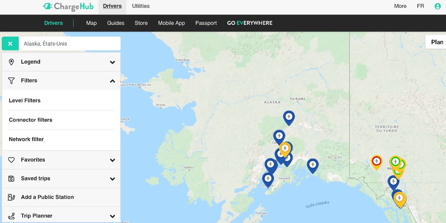
Task: Click the Favorites heart icon
Action: [x=11, y=160]
